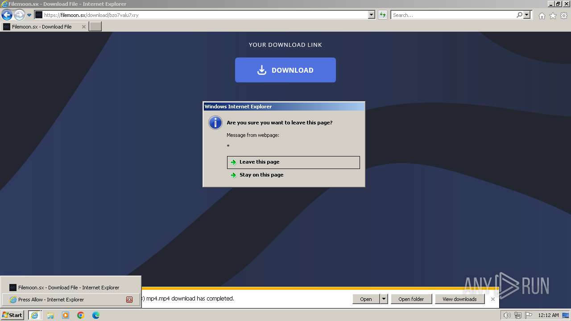This screenshot has height=321, width=571.
Task: Go back with the browser Back arrow
Action: (x=7, y=15)
